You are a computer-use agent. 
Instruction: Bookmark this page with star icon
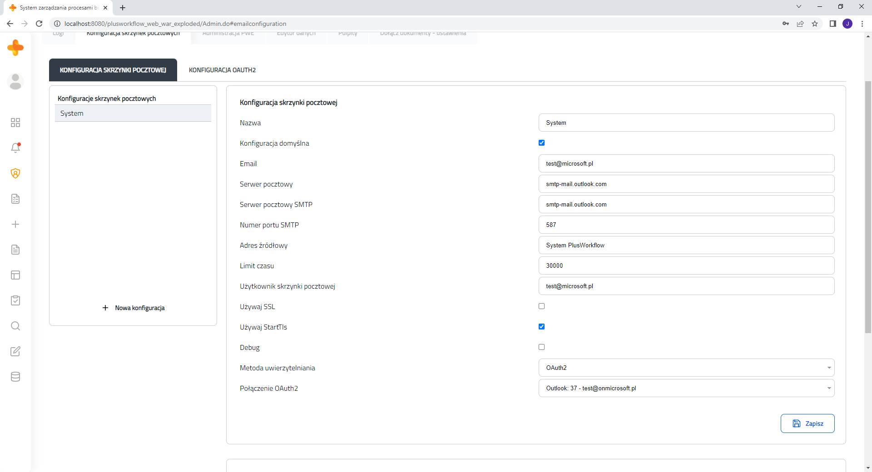pyautogui.click(x=815, y=24)
